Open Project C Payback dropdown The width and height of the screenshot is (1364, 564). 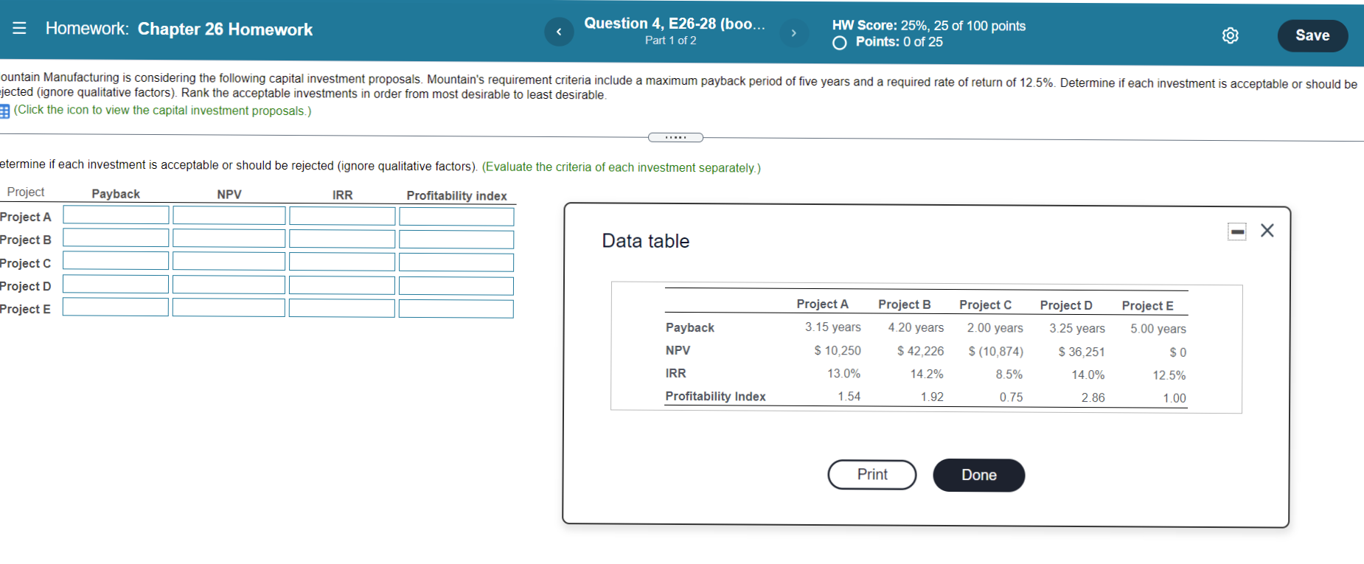click(116, 261)
